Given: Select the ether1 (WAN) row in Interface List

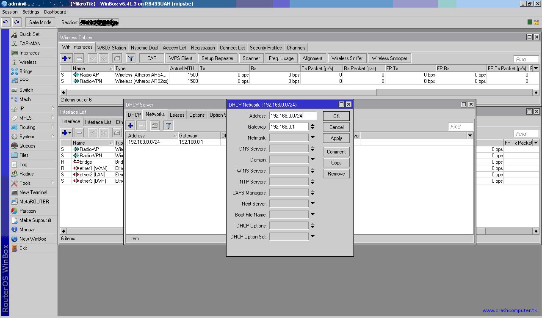Looking at the screenshot, I should coord(91,168).
